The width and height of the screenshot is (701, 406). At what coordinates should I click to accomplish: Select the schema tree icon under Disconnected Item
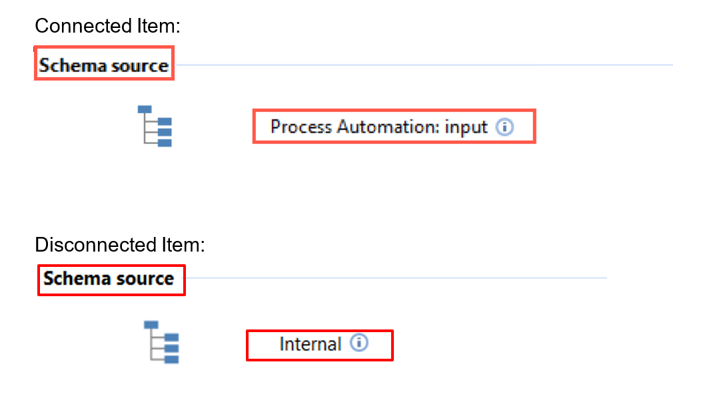[x=161, y=342]
